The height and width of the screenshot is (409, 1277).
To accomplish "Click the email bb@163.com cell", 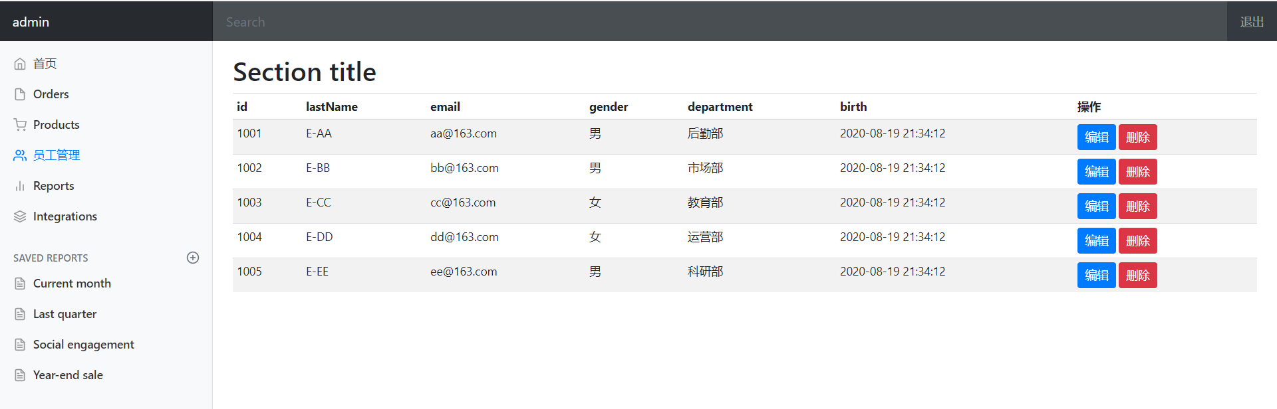I will tap(464, 168).
